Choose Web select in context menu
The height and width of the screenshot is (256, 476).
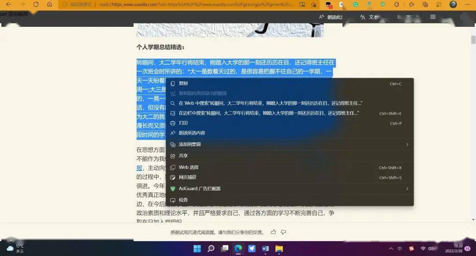[x=290, y=167]
